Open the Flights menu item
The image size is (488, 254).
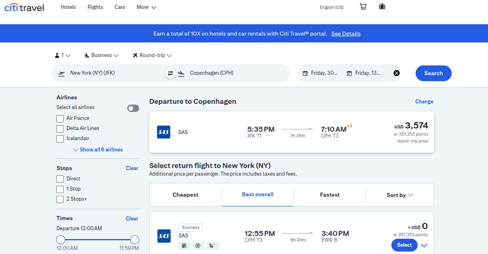(x=95, y=7)
